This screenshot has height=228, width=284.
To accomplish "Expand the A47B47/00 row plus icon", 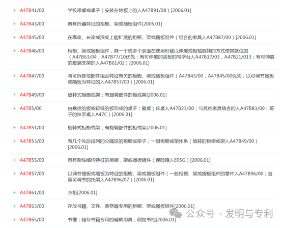I will (x=14, y=76).
